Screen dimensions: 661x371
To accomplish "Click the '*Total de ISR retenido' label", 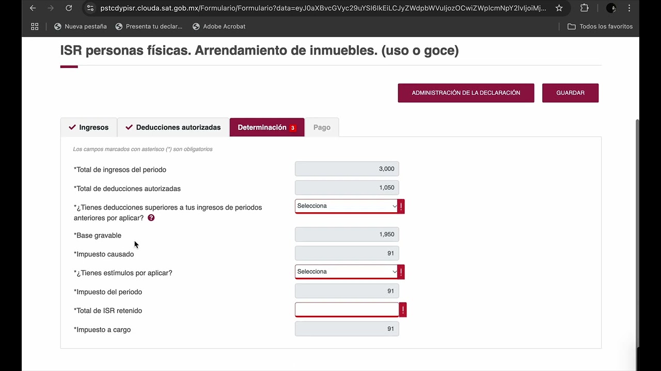I will (x=108, y=311).
